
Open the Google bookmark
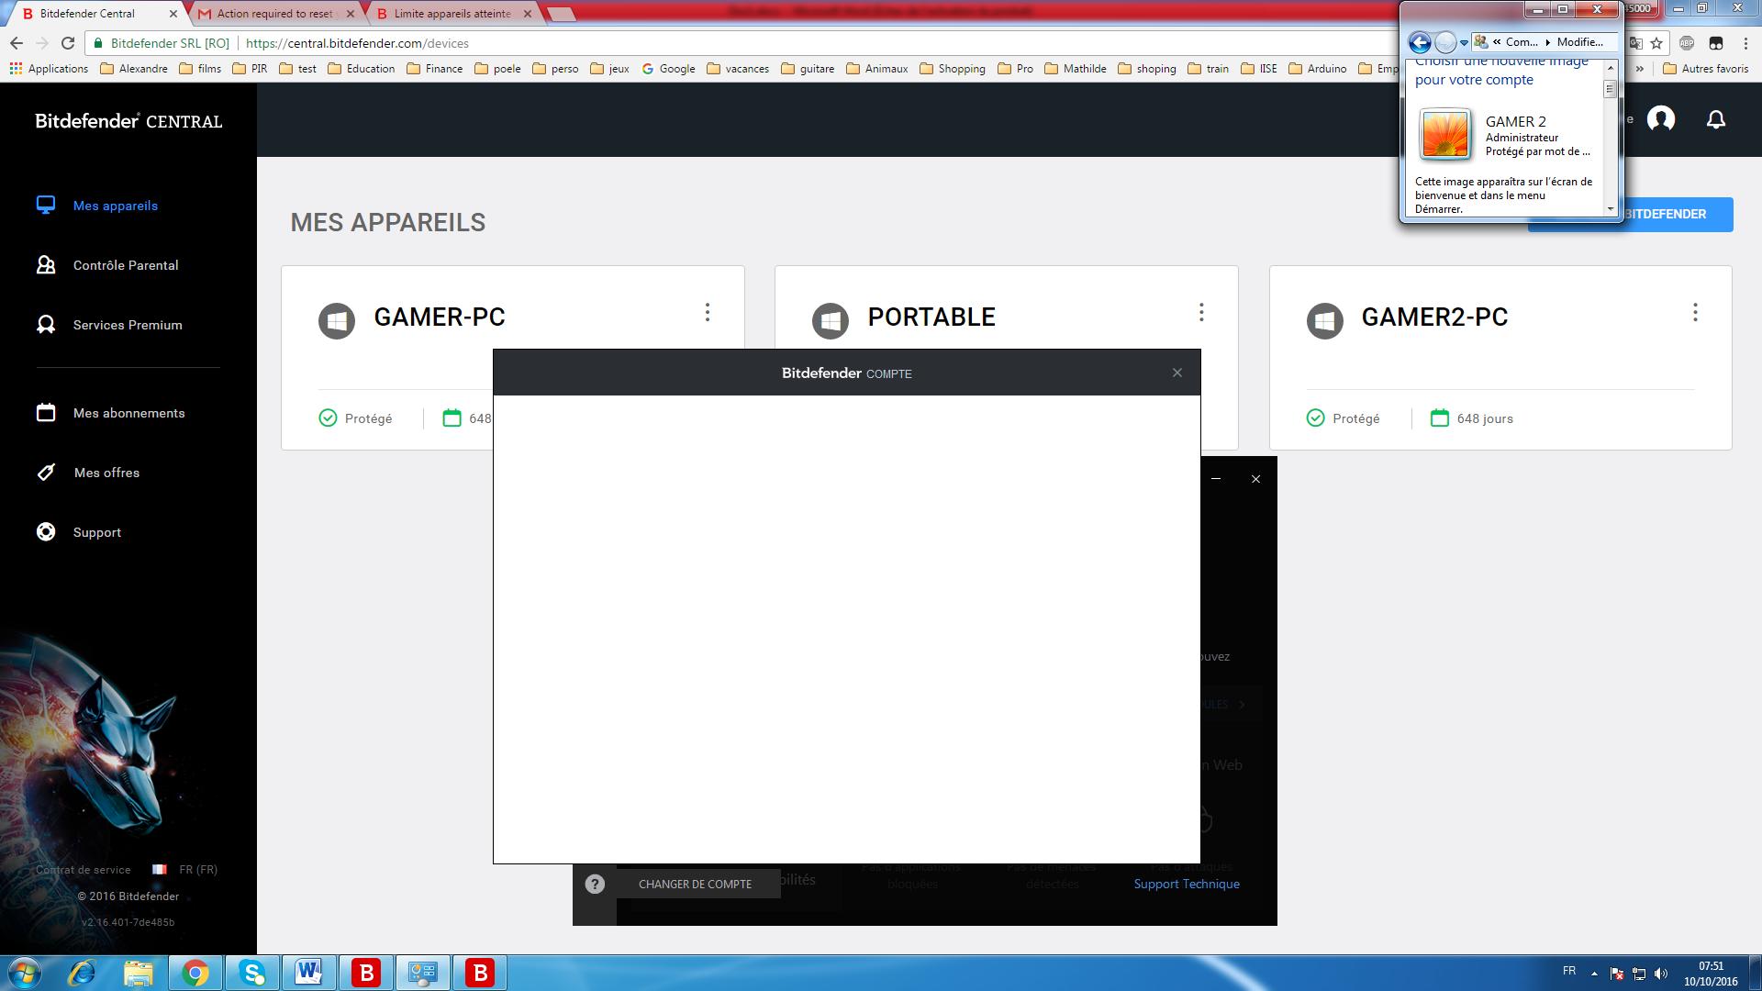click(x=668, y=69)
